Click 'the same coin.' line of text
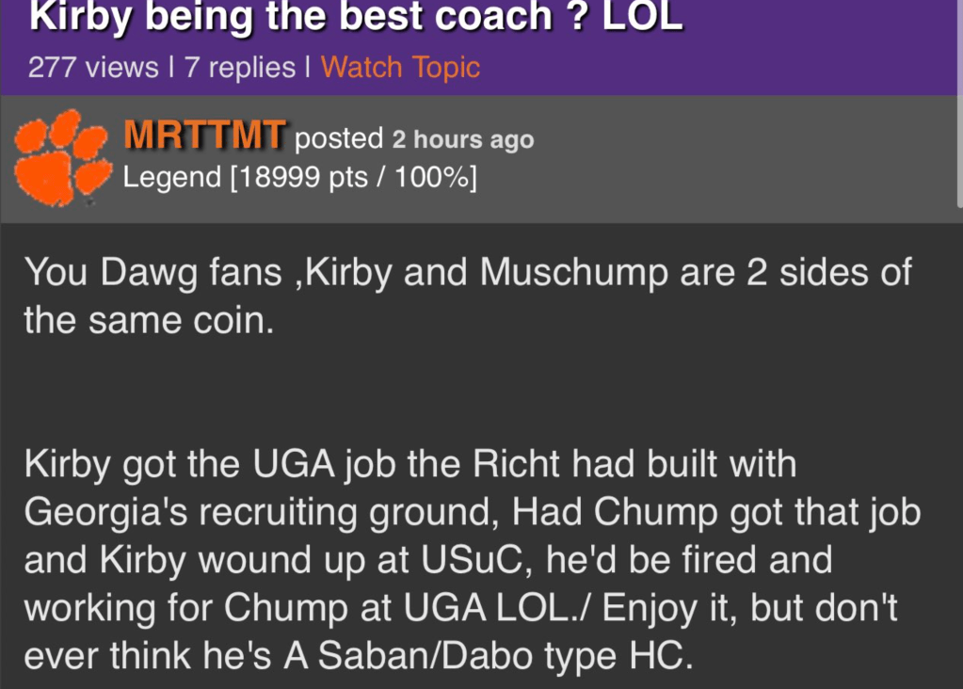The image size is (963, 689). [149, 321]
